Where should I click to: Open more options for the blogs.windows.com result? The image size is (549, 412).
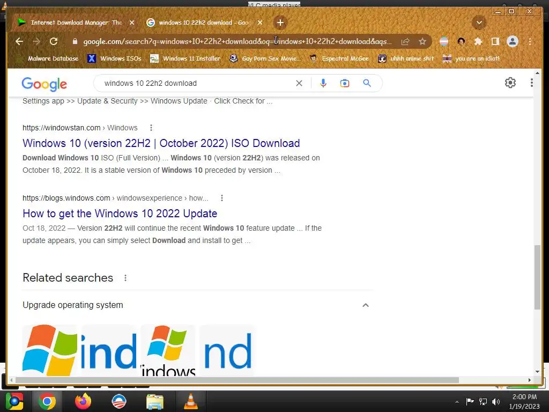(x=221, y=198)
